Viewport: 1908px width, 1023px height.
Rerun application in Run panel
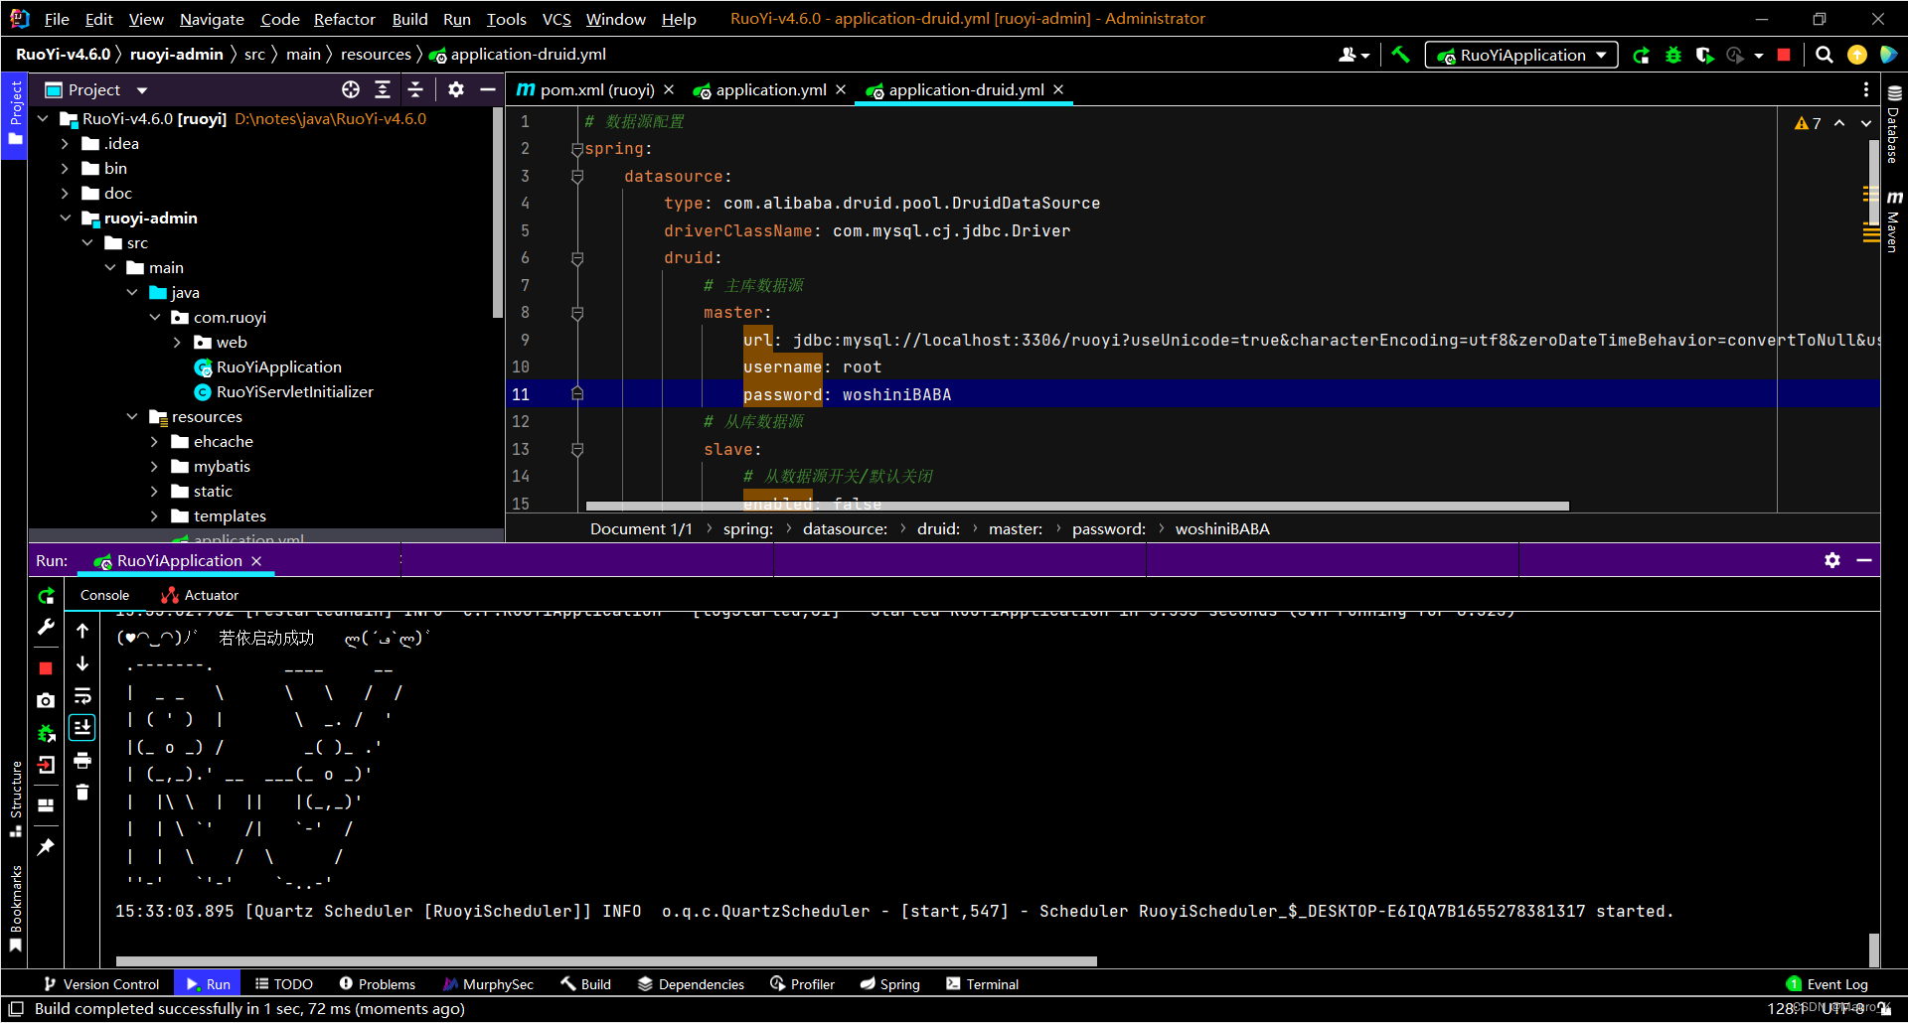click(46, 596)
